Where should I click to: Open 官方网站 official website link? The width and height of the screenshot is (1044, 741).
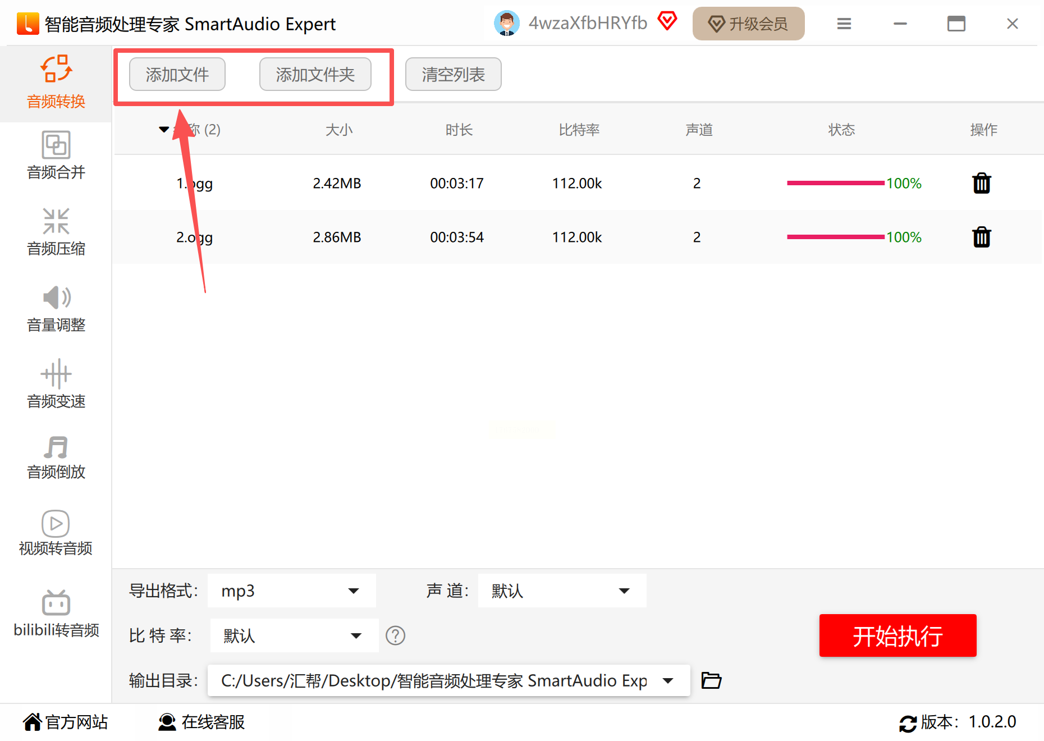(66, 722)
